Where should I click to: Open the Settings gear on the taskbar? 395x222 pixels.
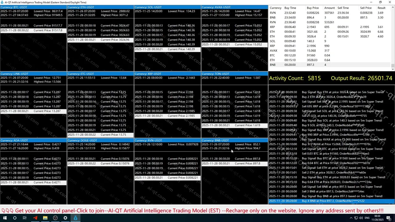pyautogui.click(x=65, y=218)
